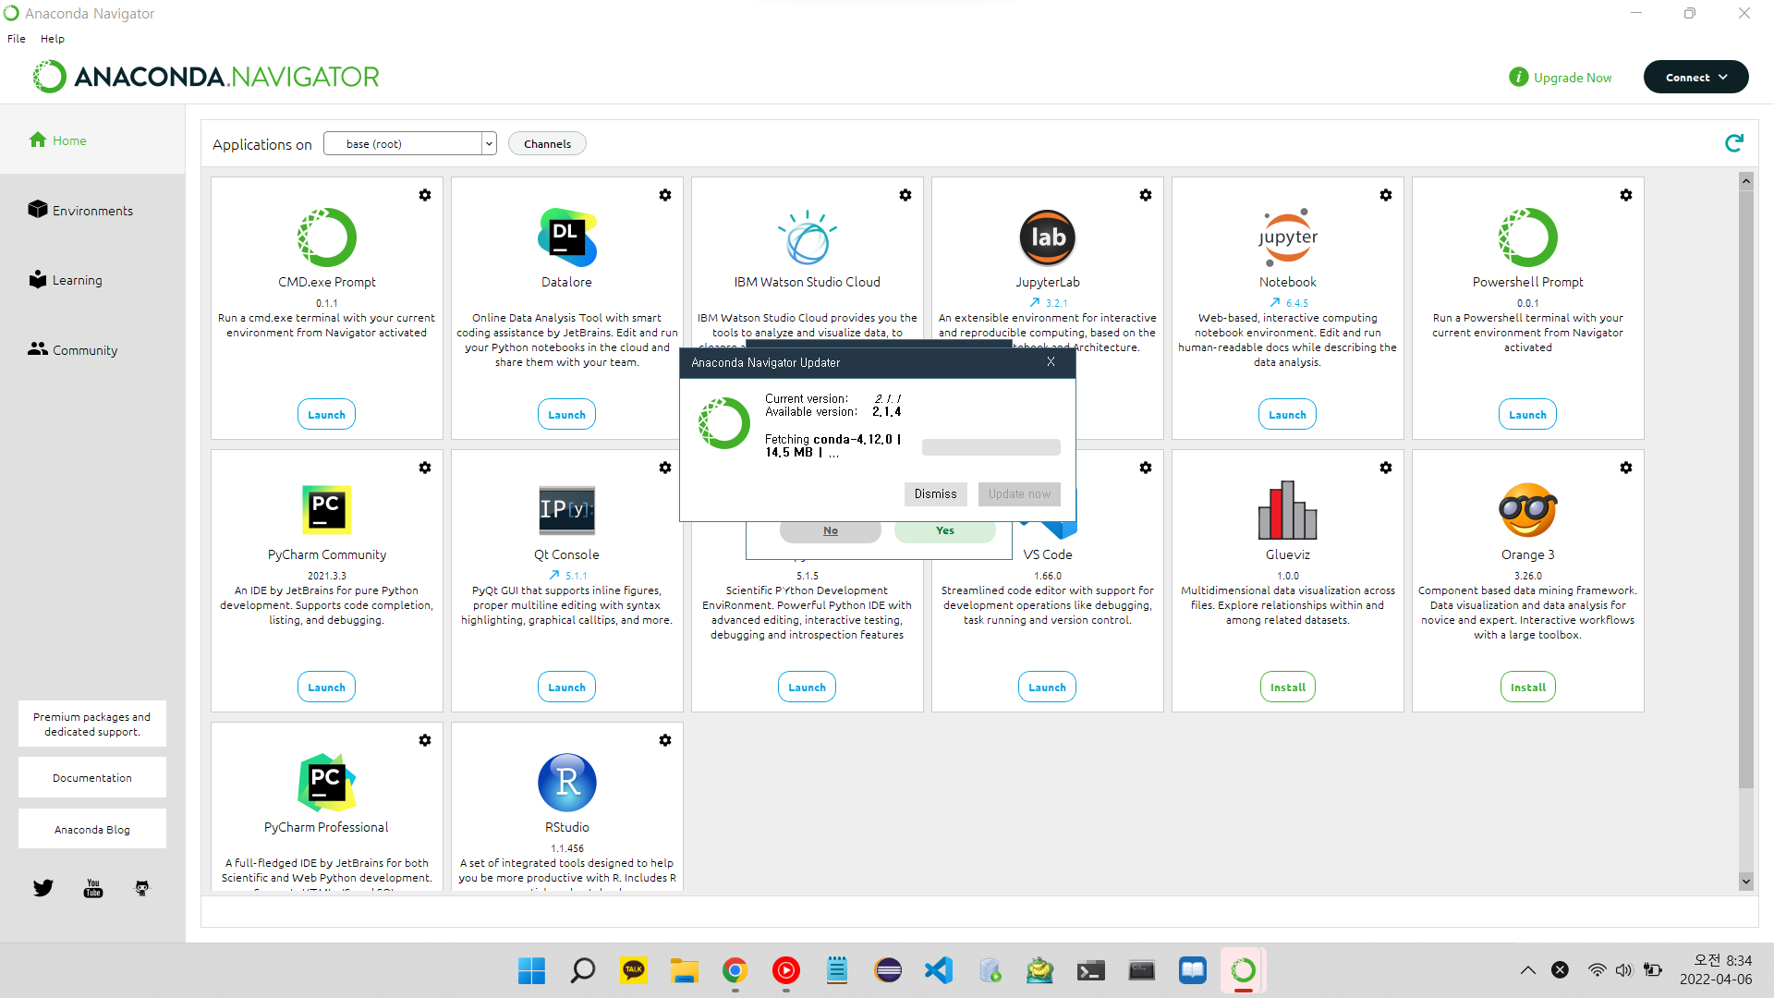Image resolution: width=1774 pixels, height=998 pixels.
Task: Refresh the applications list
Action: (x=1734, y=143)
